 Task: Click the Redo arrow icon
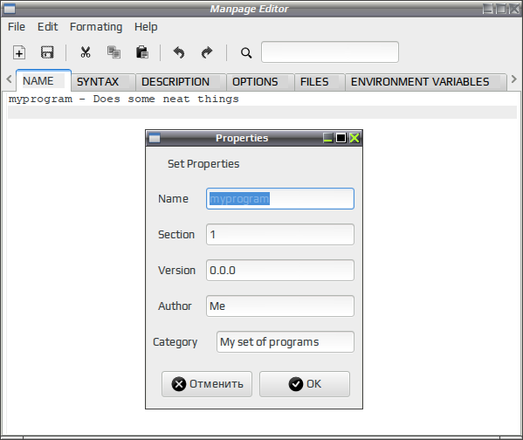pos(207,52)
